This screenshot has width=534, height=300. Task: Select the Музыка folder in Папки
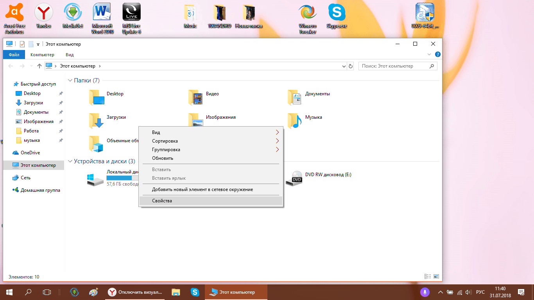click(x=305, y=121)
